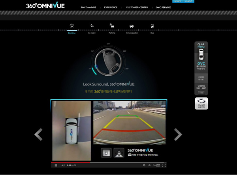
Task: Select the At night moon icon
Action: (x=92, y=26)
